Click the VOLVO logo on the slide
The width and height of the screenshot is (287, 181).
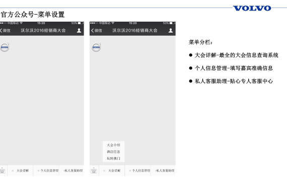252,8
